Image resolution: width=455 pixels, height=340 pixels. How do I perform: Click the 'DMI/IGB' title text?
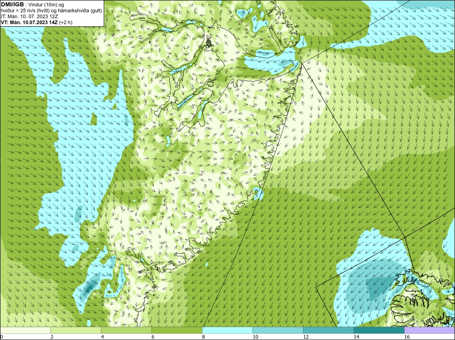point(12,5)
